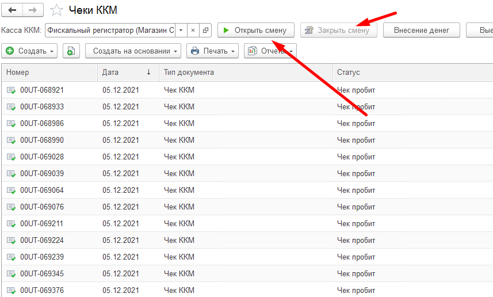Click Чек пробит status in row 00UT-069039
The width and height of the screenshot is (493, 297).
pos(356,173)
